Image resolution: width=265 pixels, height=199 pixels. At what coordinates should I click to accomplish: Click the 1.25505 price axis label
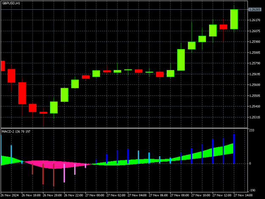pyautogui.click(x=255, y=96)
